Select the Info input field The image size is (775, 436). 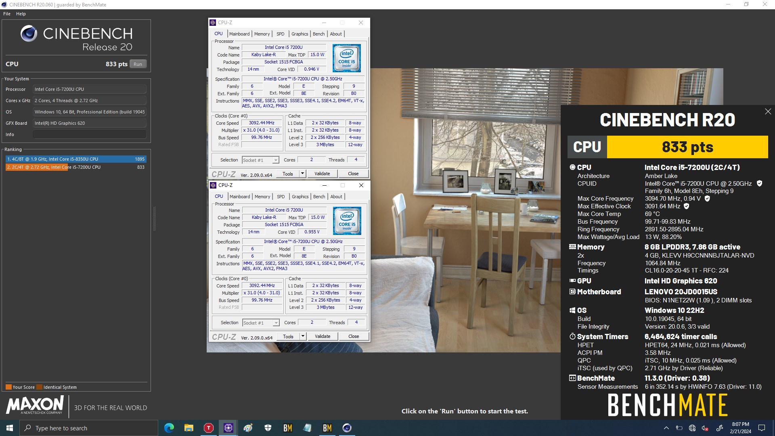tap(90, 134)
